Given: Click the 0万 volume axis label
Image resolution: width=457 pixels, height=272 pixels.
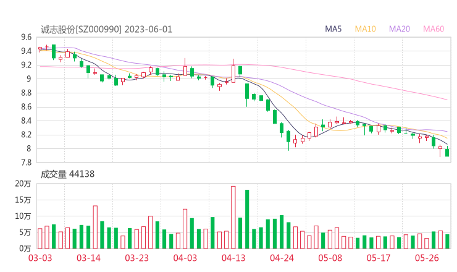Looking at the screenshot, I should coord(25,249).
